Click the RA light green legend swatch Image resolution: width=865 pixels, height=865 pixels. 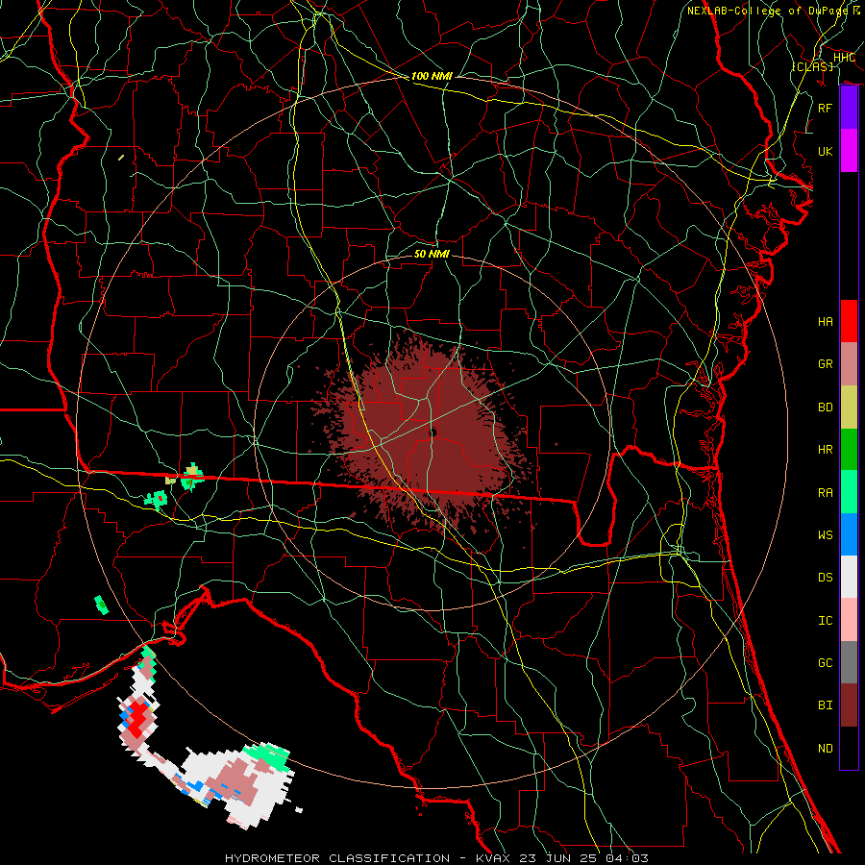tap(849, 492)
